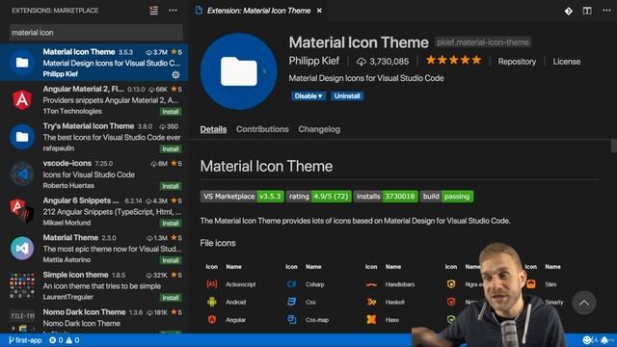Click the 3,730,085 install count

click(x=383, y=62)
